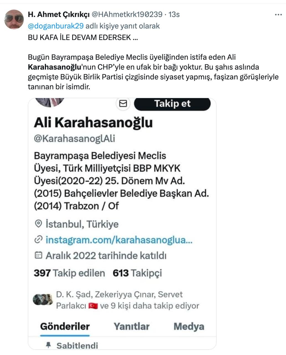Switch to the Yanıtlar tab

(132, 326)
